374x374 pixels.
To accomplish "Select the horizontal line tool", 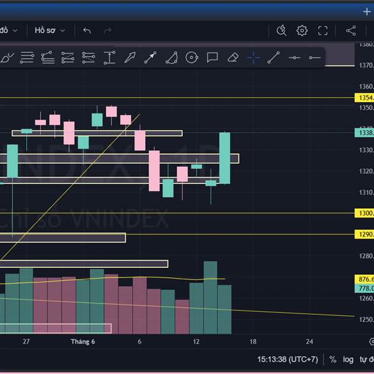I will pyautogui.click(x=294, y=57).
